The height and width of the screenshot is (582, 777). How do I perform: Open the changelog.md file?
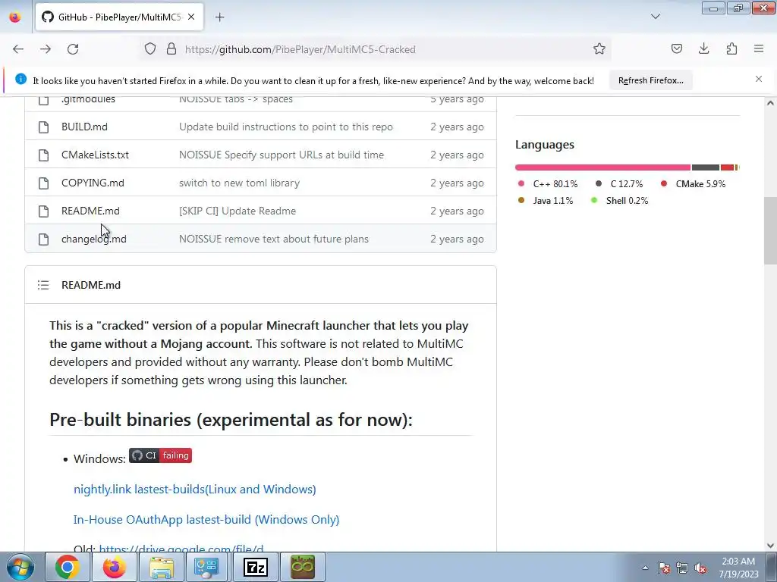93,239
